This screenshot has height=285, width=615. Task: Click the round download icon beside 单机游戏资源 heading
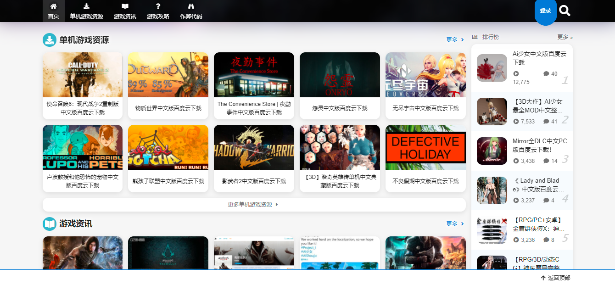[50, 40]
